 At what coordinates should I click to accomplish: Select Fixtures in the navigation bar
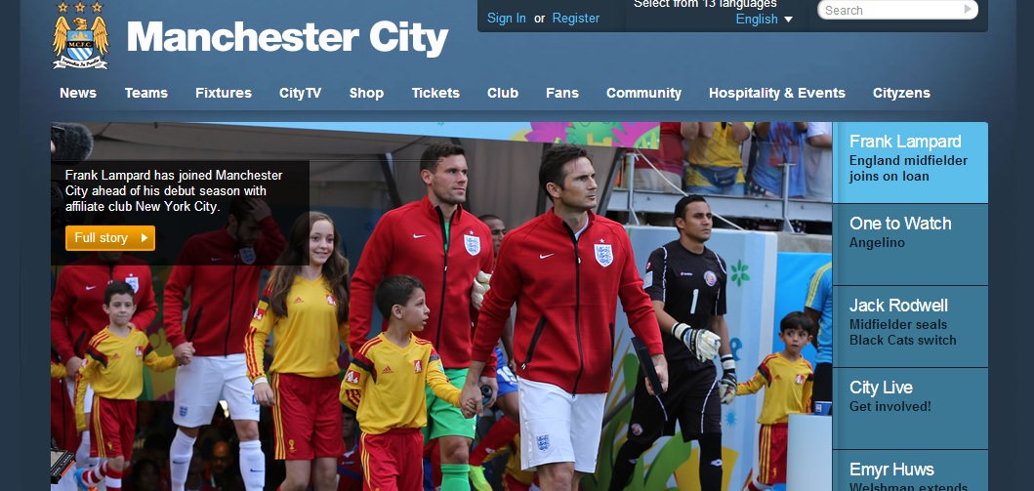click(x=224, y=93)
